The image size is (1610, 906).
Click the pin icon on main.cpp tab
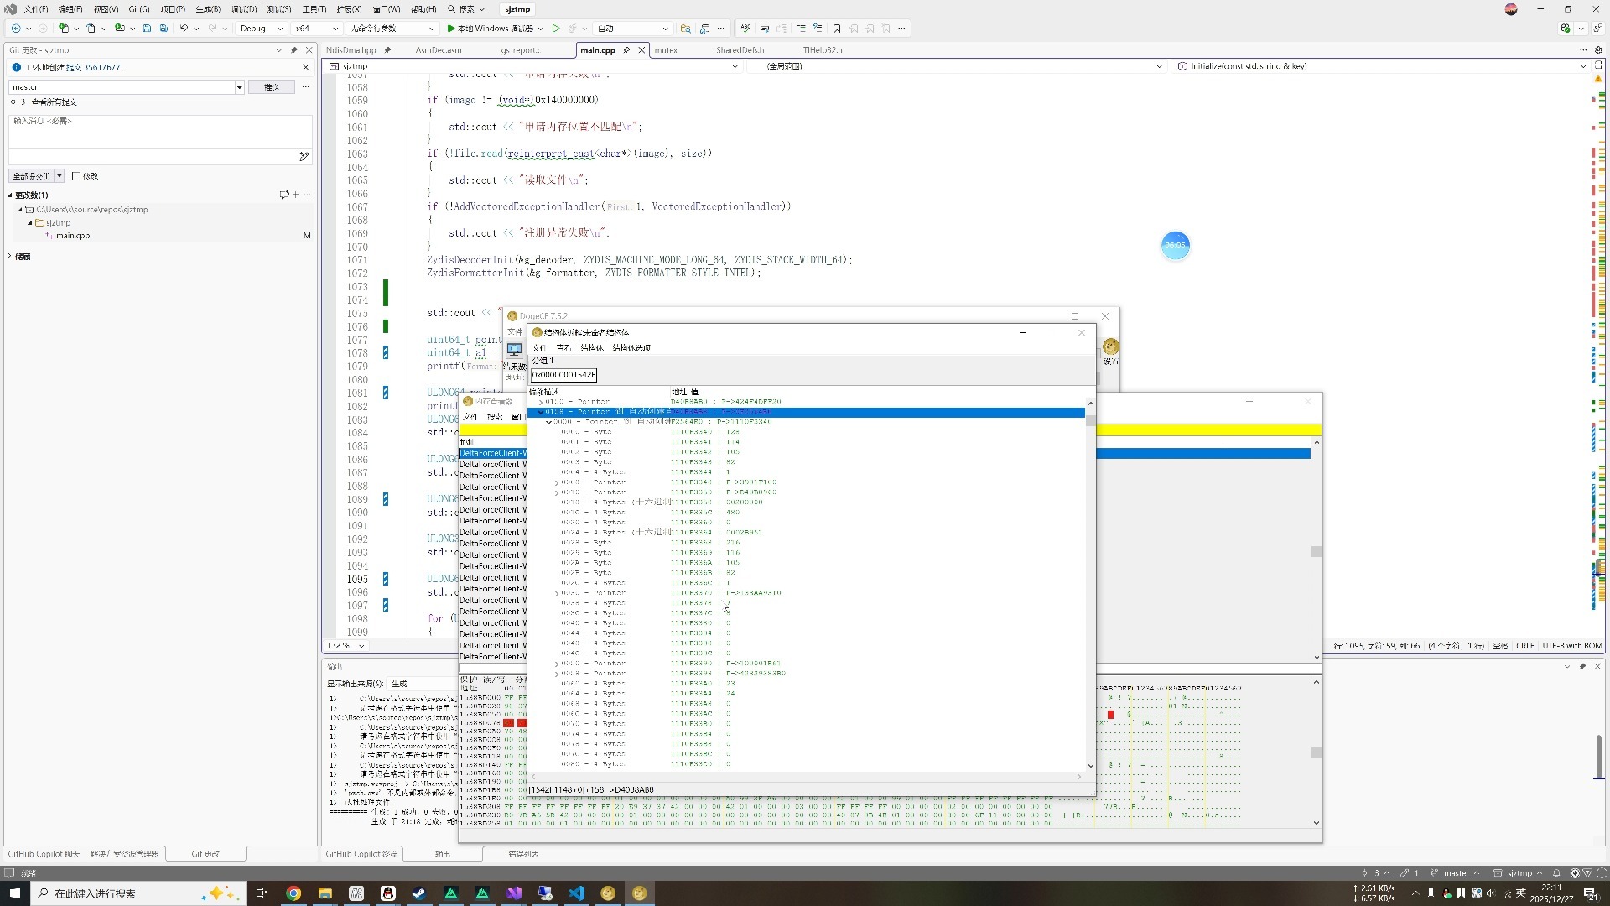coord(626,50)
